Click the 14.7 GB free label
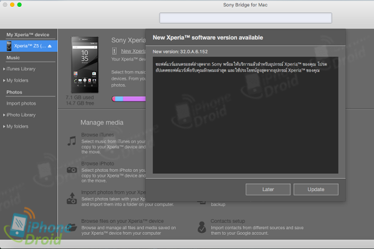 click(80, 103)
